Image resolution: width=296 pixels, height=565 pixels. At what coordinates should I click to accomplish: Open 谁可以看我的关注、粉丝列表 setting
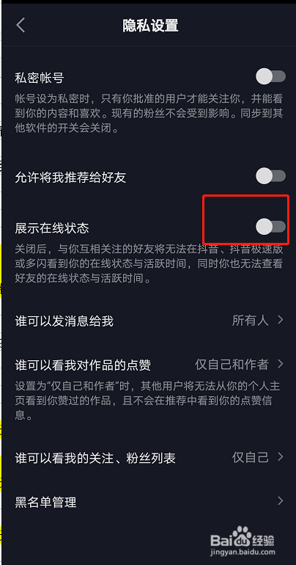tap(149, 458)
